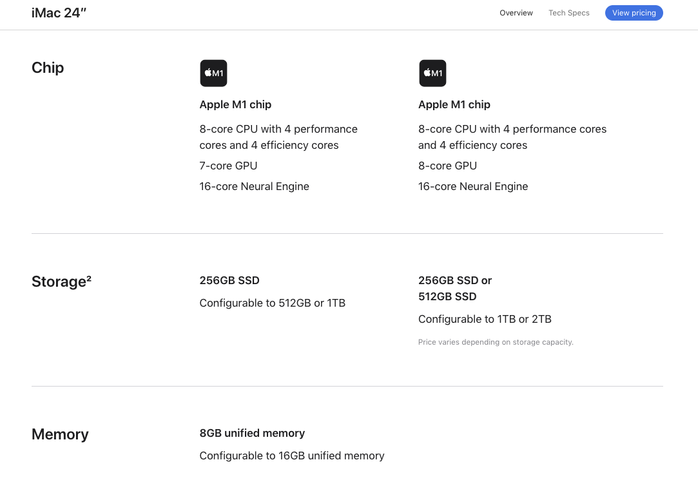The width and height of the screenshot is (698, 480).
Task: Click 'Configurable to 16GB unified memory' text
Action: tap(292, 456)
